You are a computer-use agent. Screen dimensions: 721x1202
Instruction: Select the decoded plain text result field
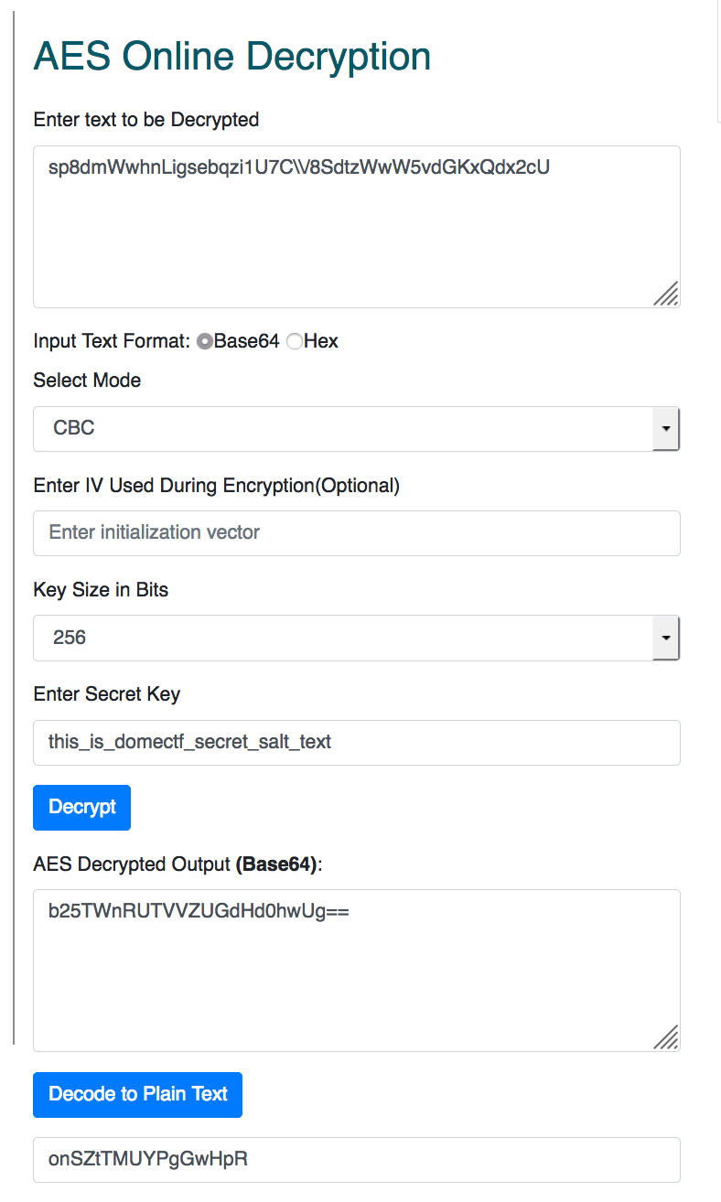[x=356, y=1159]
